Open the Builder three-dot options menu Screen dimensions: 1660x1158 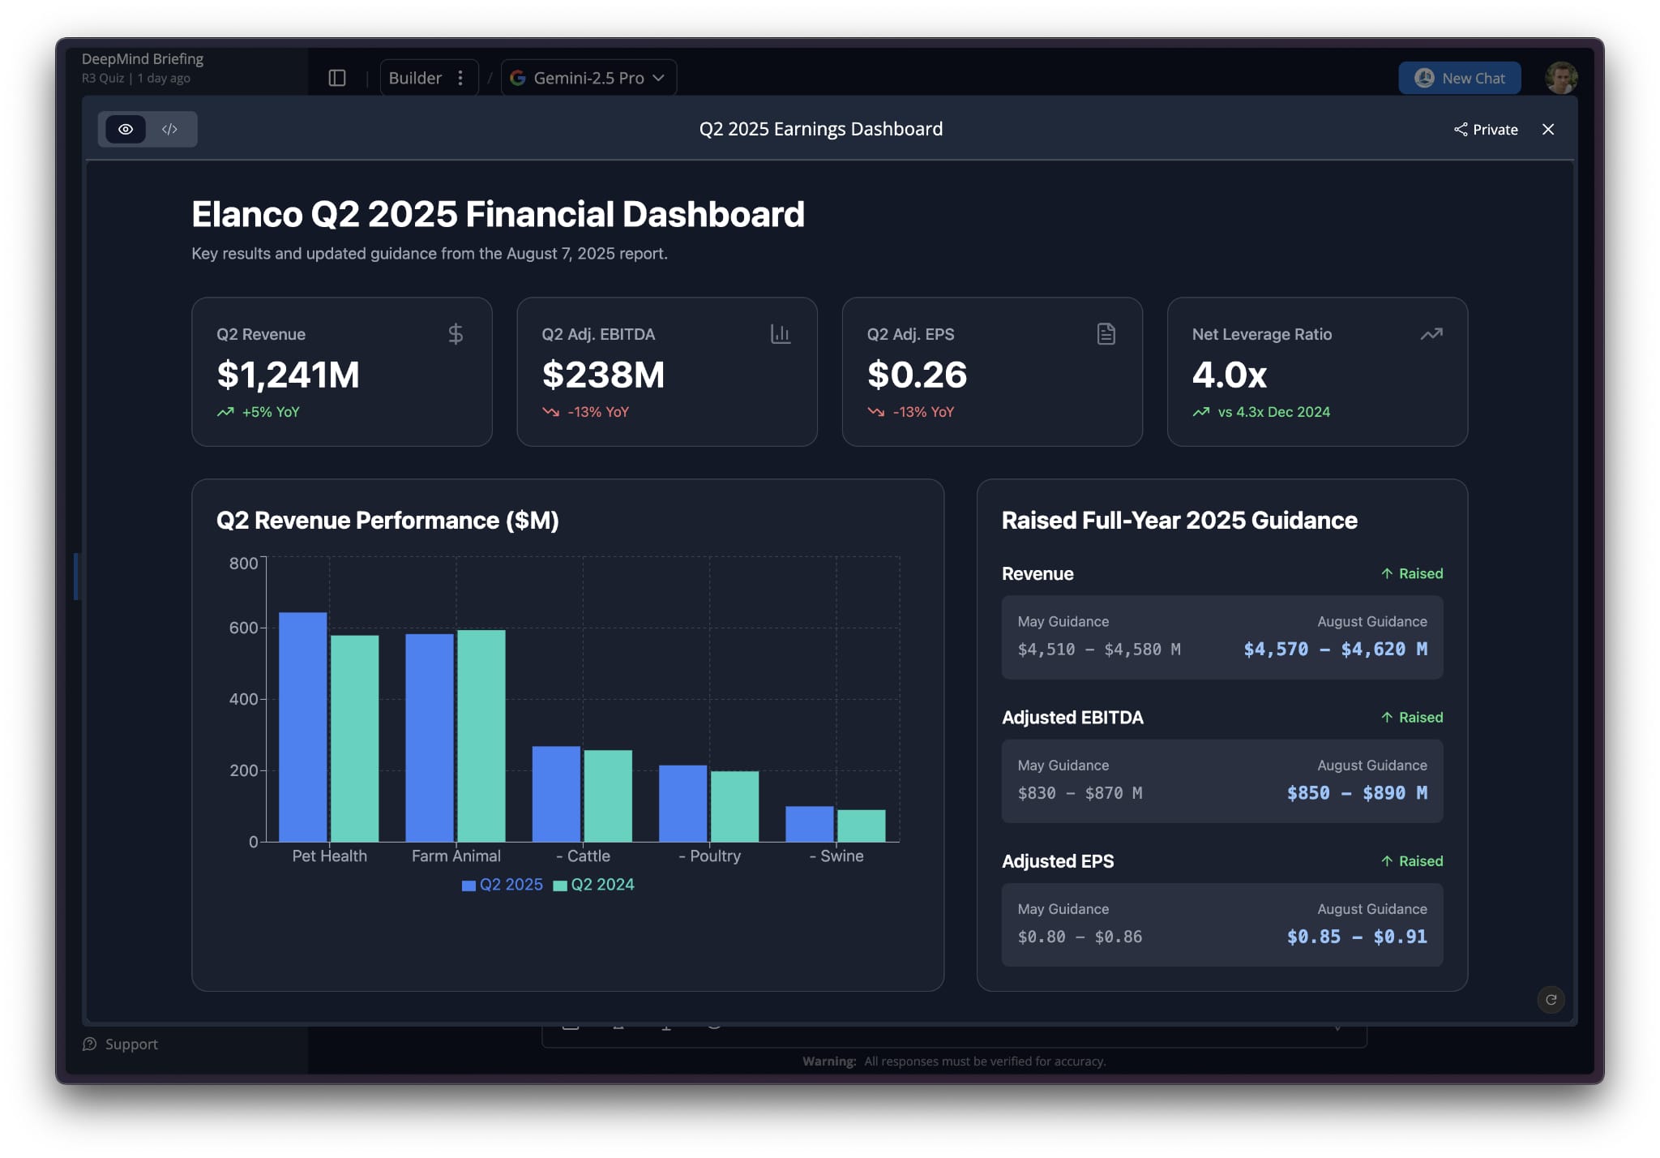(460, 78)
